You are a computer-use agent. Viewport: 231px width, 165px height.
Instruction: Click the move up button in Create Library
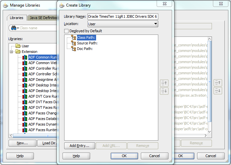[164, 83]
